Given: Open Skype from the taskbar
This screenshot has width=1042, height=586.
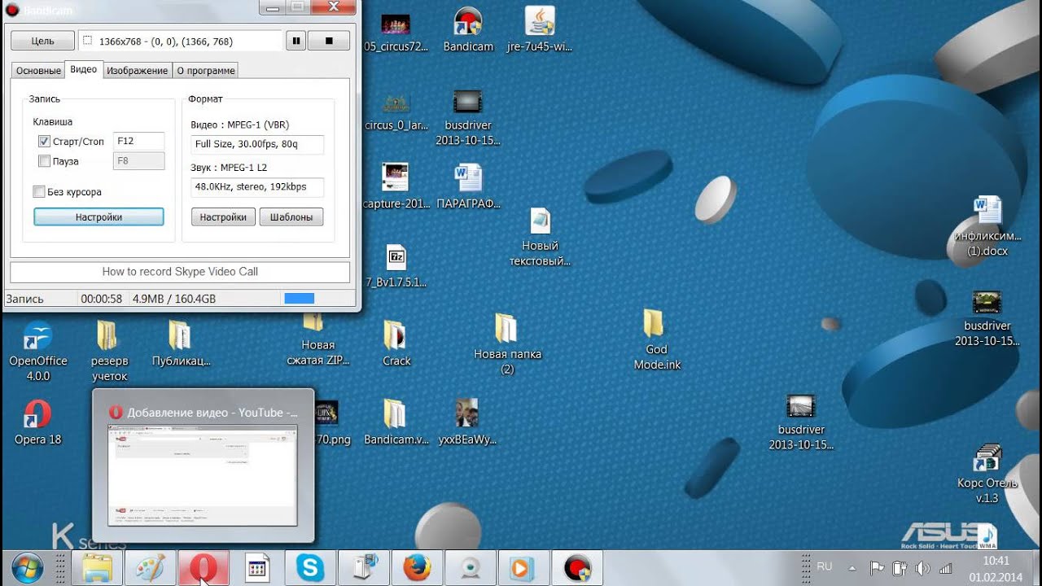Looking at the screenshot, I should (309, 568).
